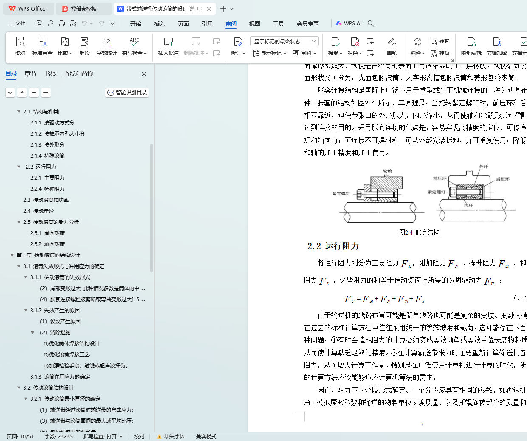The width and height of the screenshot is (527, 441).
Task: Jump to 2.3 传动滚筒轴功率 heading
Action: (46, 200)
